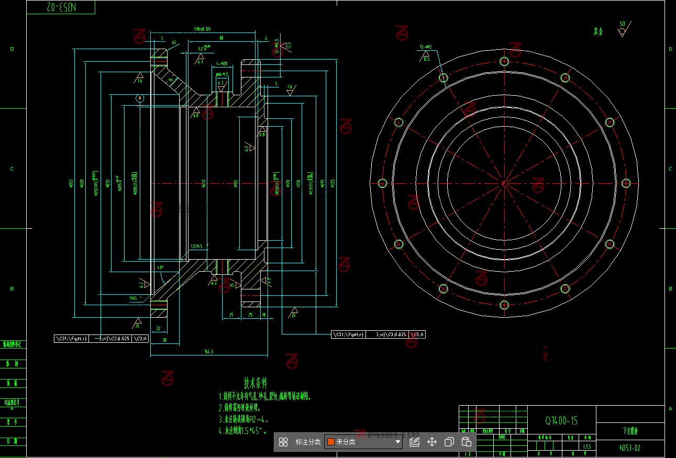Click the top bolt hole on flange view
Screen dimensions: 676x458
504,62
